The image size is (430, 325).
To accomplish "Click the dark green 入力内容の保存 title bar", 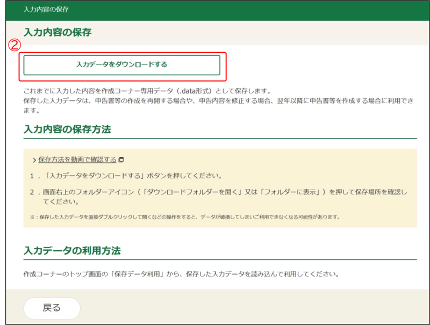I will (215, 10).
